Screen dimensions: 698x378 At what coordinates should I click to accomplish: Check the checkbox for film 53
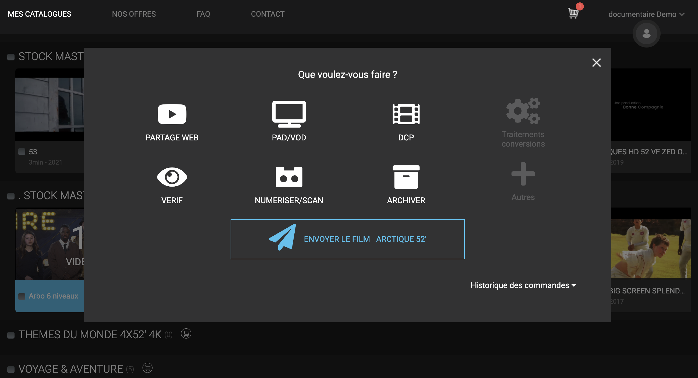22,152
